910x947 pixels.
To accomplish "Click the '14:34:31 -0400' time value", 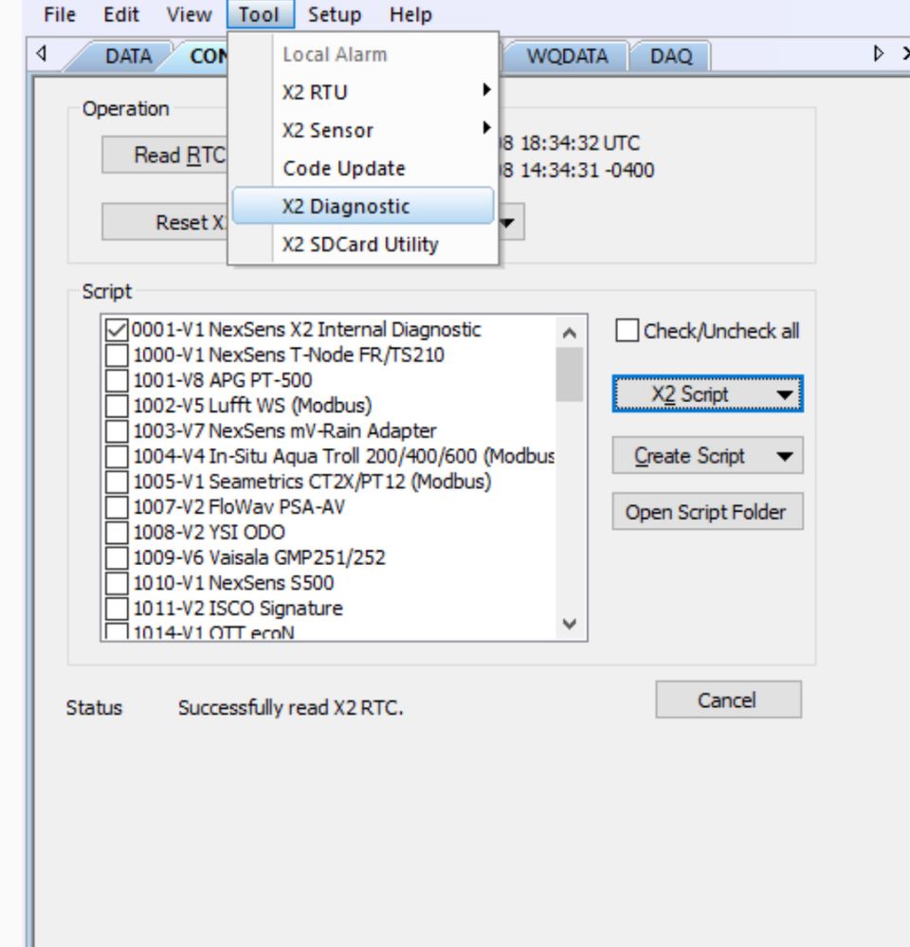I will [587, 171].
